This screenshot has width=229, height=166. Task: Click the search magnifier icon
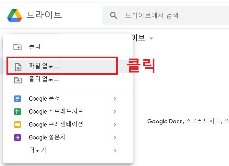[x=114, y=16]
